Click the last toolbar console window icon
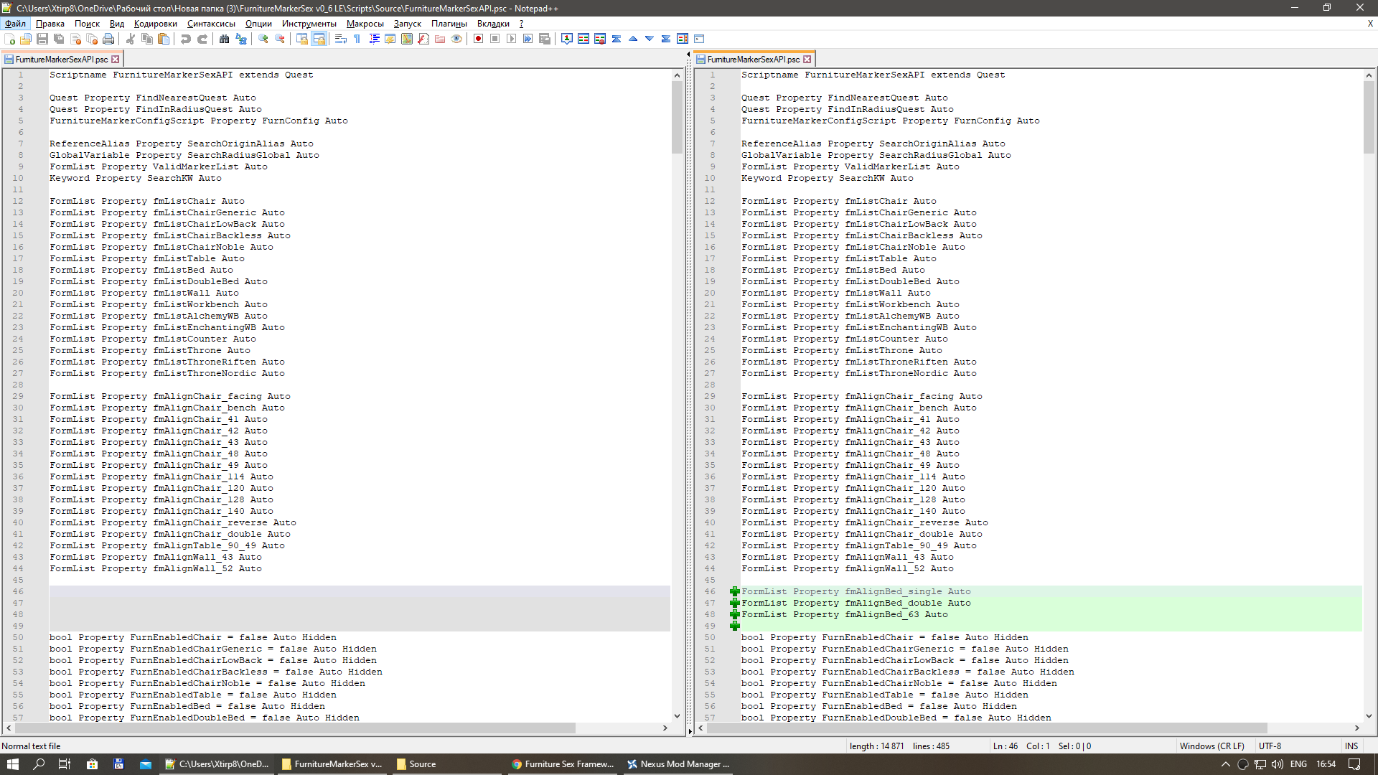The height and width of the screenshot is (775, 1378). click(699, 39)
